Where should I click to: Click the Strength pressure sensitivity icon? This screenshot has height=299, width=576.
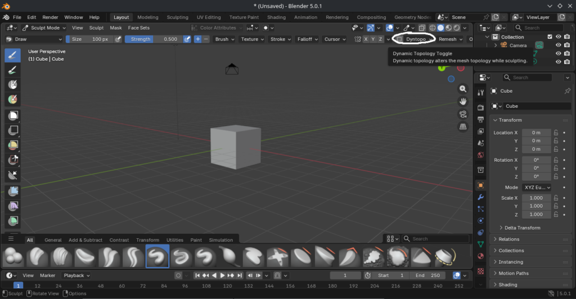(x=187, y=39)
